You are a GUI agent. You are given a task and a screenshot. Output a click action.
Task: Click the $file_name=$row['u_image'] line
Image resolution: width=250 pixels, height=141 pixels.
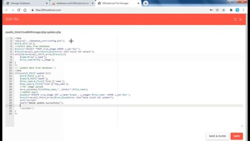(37, 60)
